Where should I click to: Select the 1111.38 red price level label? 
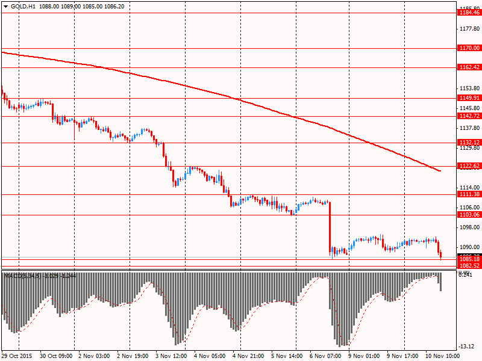point(469,194)
